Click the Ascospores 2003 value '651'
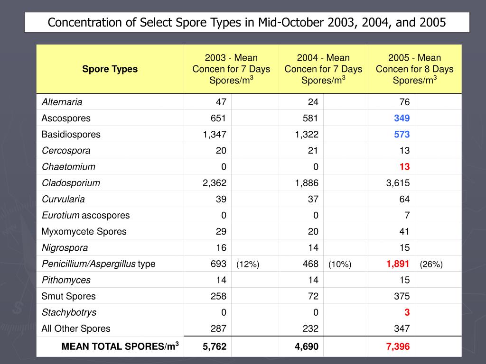 pyautogui.click(x=218, y=118)
